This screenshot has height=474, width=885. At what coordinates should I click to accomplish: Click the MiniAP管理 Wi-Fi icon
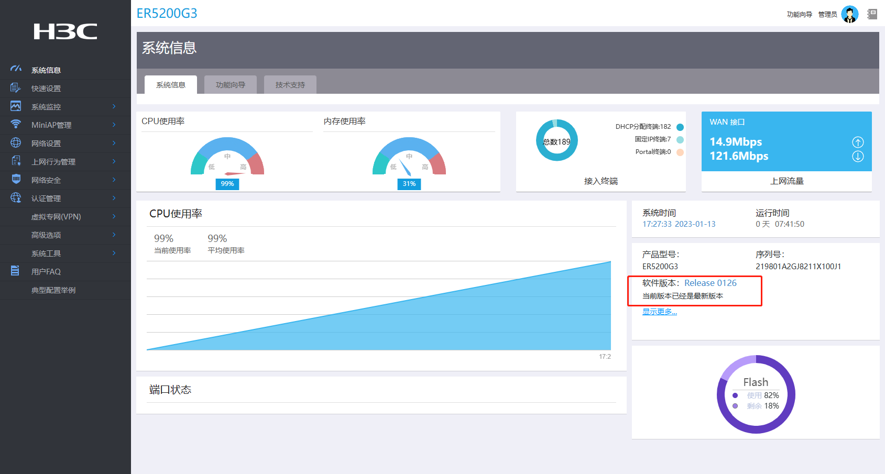pos(16,125)
